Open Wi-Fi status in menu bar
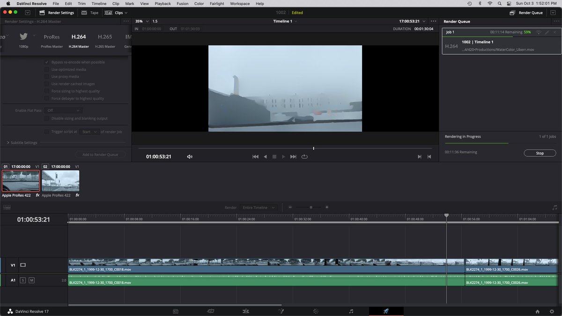Viewport: 562px width, 316px height. point(490,3)
